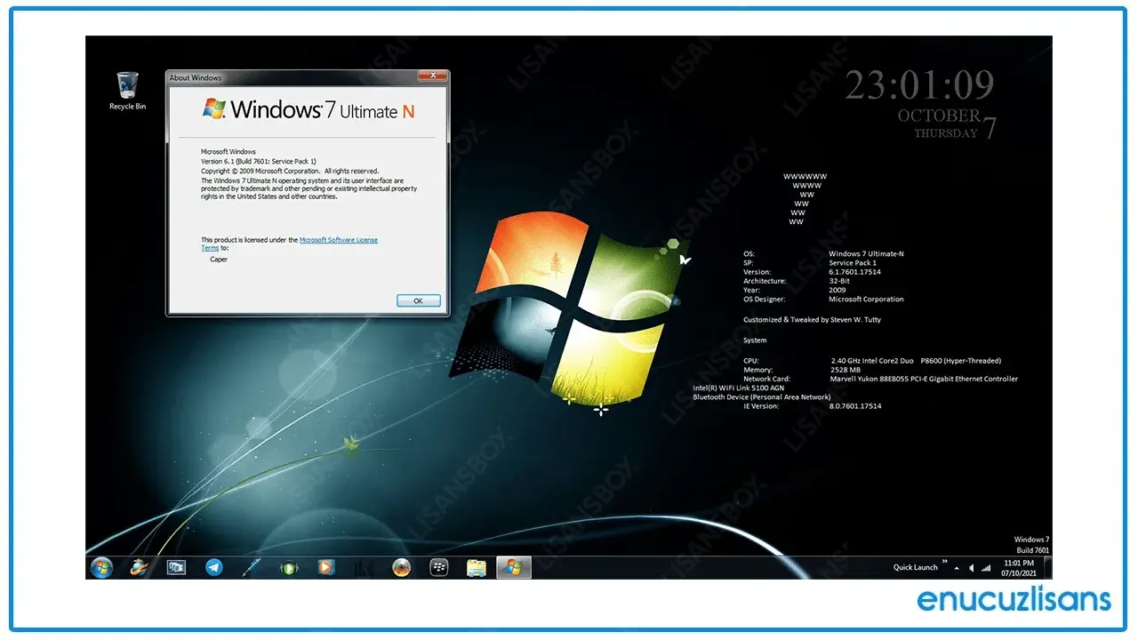Viewport: 1138px width, 640px height.
Task: Launch Telegram from the taskbar
Action: coord(213,567)
